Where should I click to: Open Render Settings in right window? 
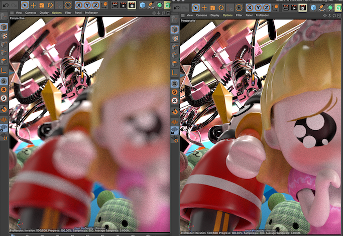[302, 8]
